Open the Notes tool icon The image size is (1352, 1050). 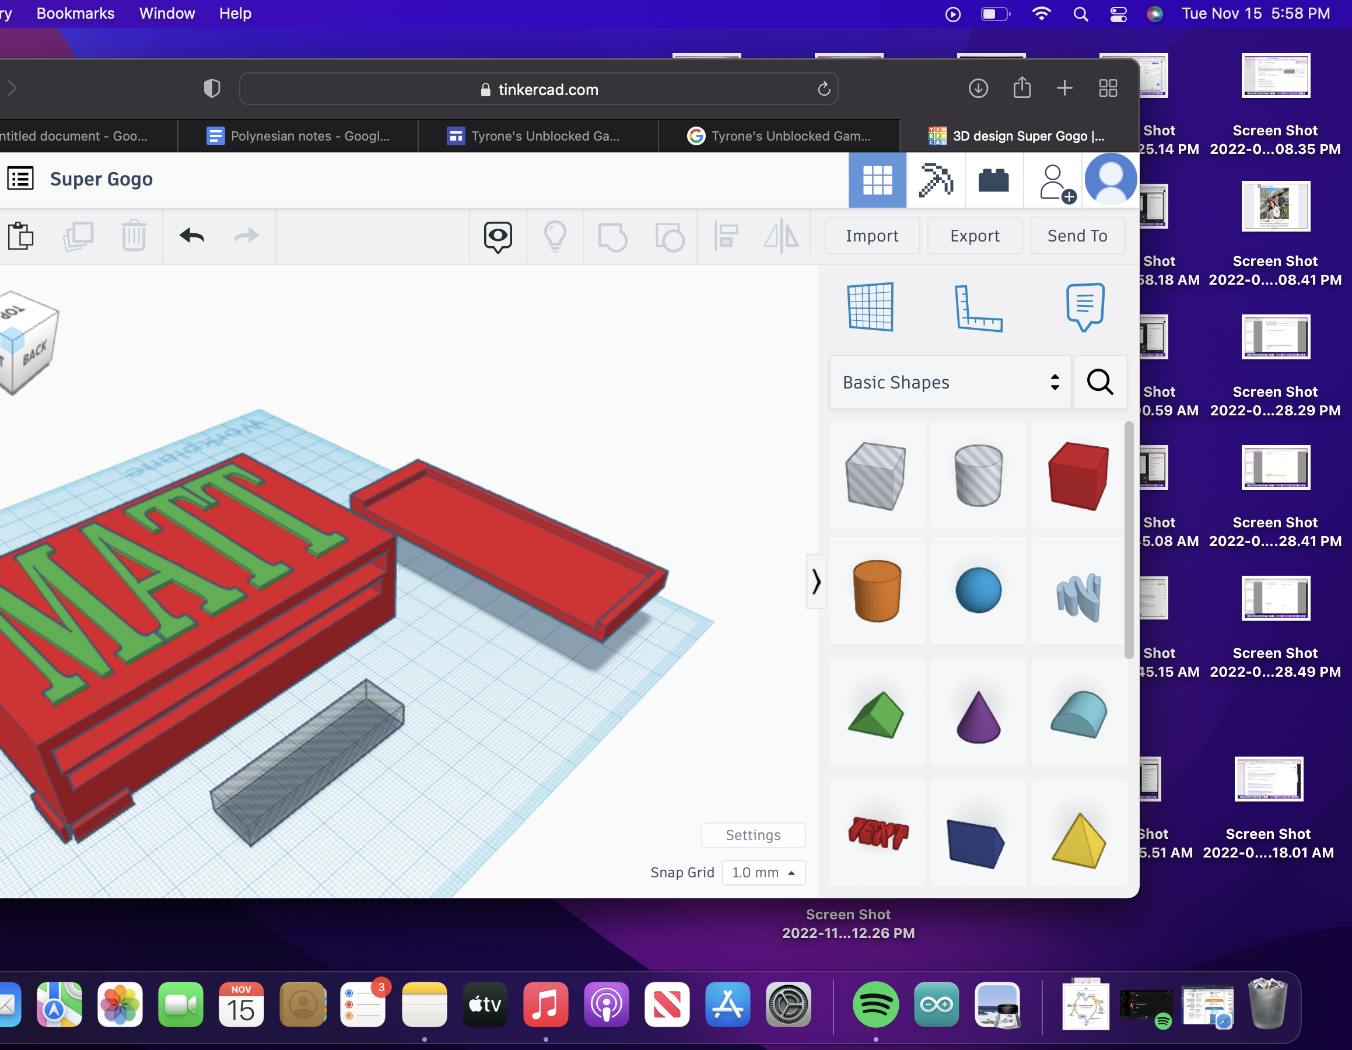coord(1084,307)
